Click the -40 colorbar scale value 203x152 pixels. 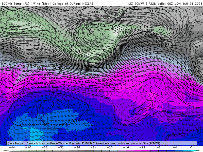(28, 147)
